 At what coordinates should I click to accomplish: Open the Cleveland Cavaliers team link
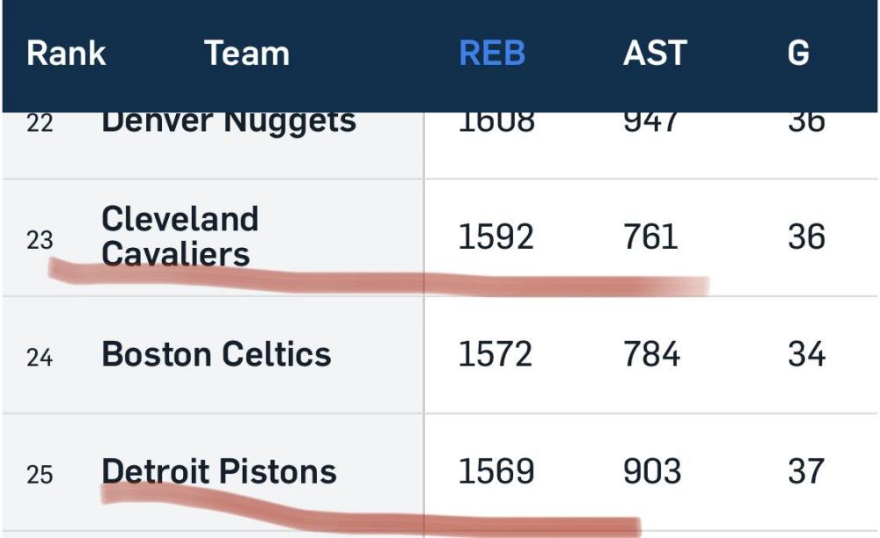[x=180, y=236]
